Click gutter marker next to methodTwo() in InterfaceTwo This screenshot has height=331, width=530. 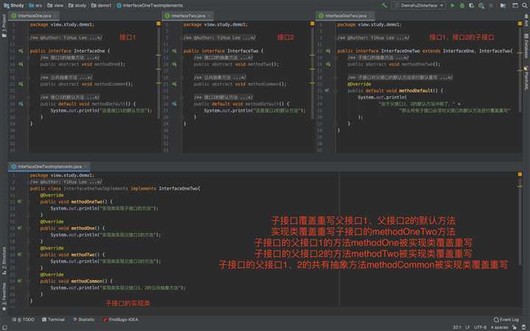[174, 64]
